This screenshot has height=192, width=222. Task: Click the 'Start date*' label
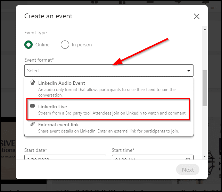(35, 150)
